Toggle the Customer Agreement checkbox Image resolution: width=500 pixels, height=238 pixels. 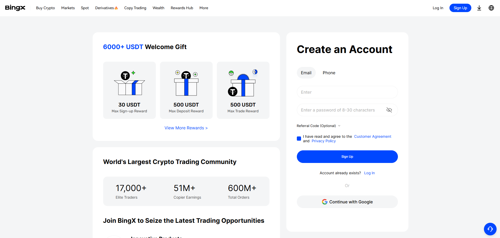(299, 139)
